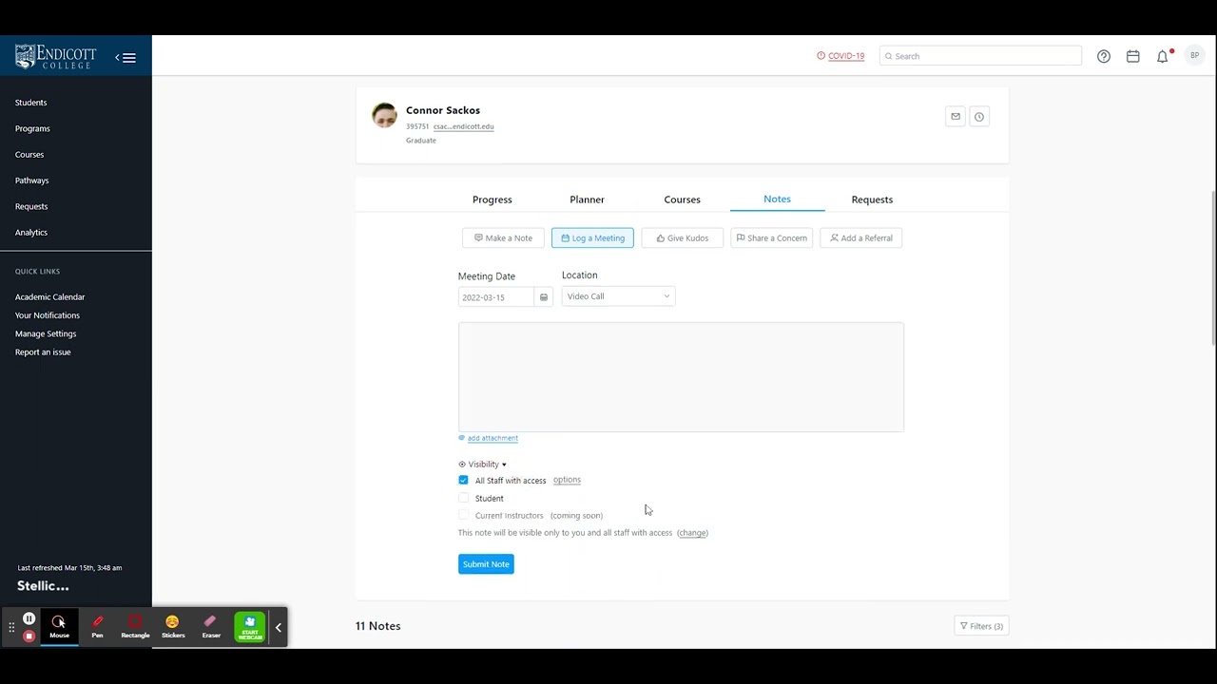Click the page vertical scrollbar
Image resolution: width=1217 pixels, height=684 pixels.
[x=1213, y=269]
